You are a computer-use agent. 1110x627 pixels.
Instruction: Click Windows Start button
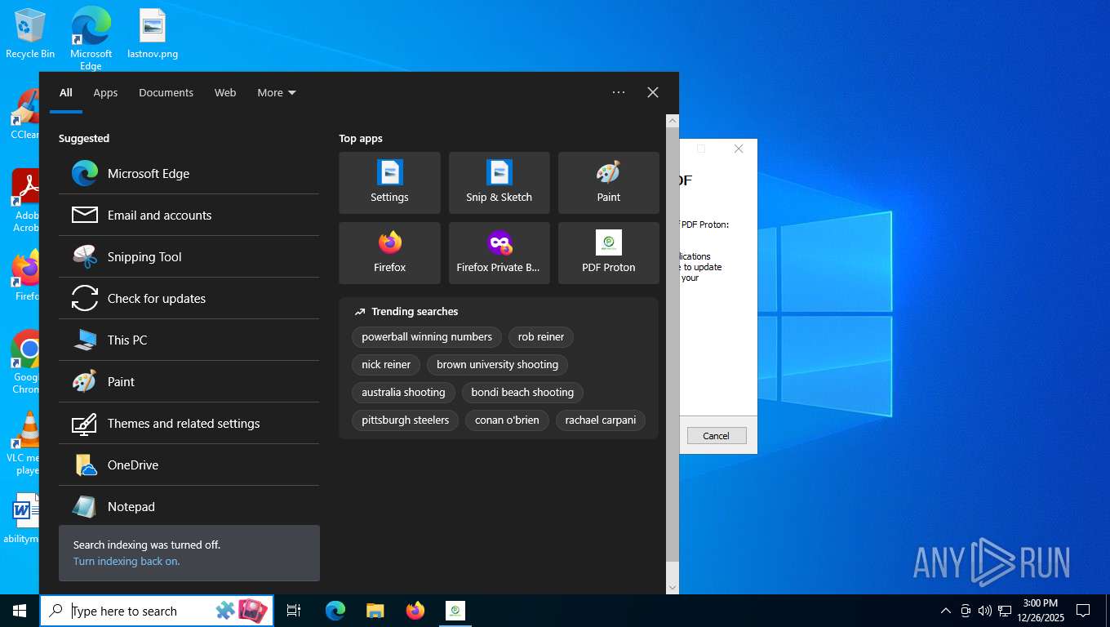point(20,611)
